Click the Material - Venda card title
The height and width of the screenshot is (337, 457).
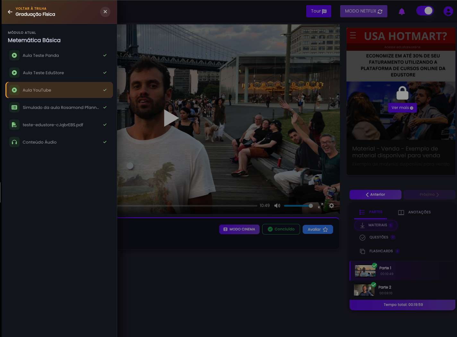coord(396,152)
